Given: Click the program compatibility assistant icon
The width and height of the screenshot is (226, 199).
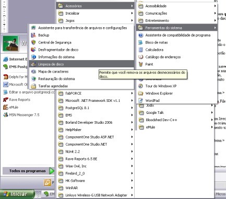Looking at the screenshot, I should coord(140,35).
